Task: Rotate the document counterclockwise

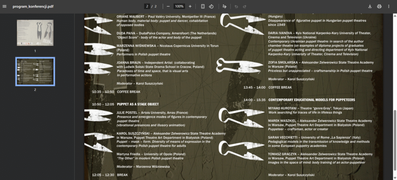Action: tap(211, 7)
